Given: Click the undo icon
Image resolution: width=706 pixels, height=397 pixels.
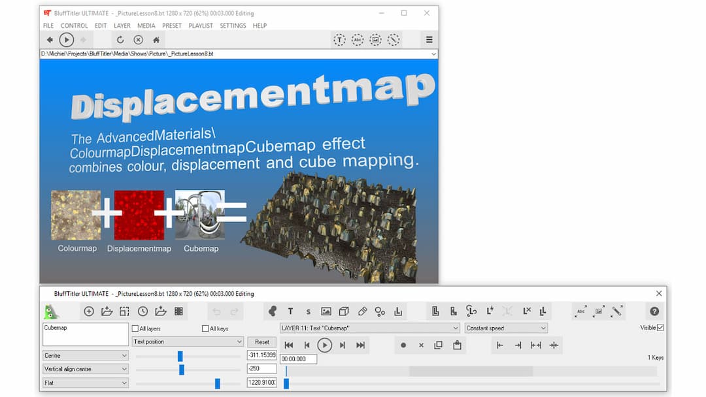Looking at the screenshot, I should click(217, 311).
